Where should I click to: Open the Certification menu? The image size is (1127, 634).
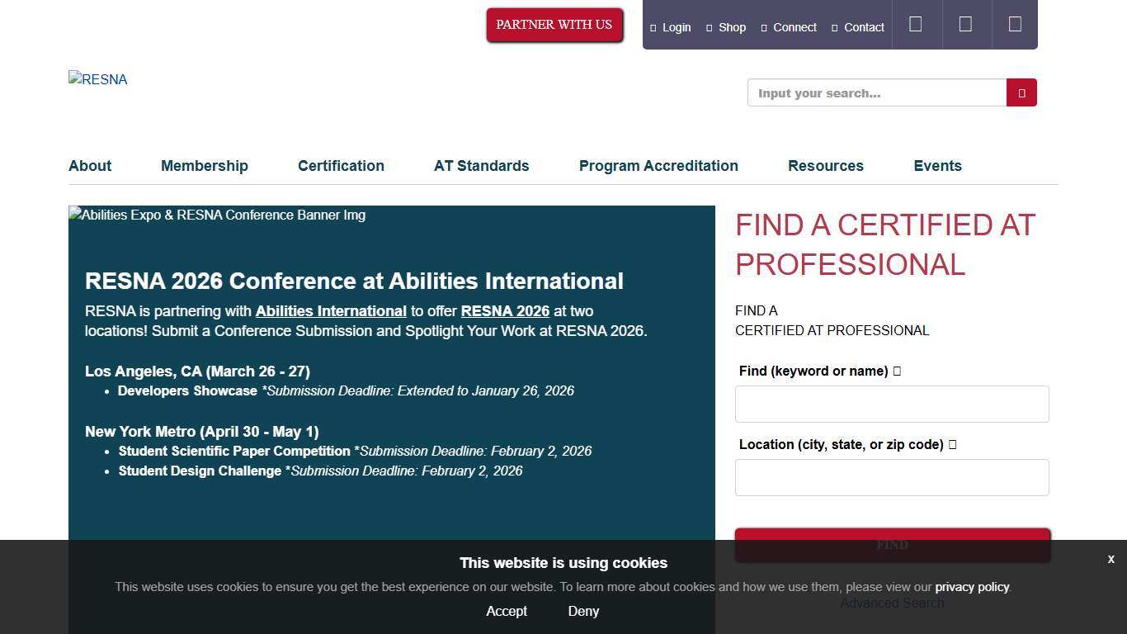(x=341, y=166)
